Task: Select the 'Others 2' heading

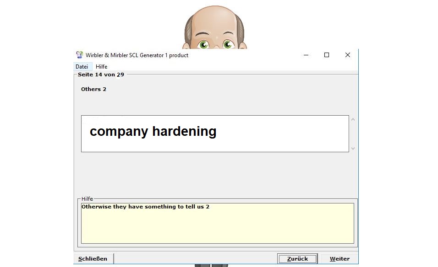Action: (93, 89)
